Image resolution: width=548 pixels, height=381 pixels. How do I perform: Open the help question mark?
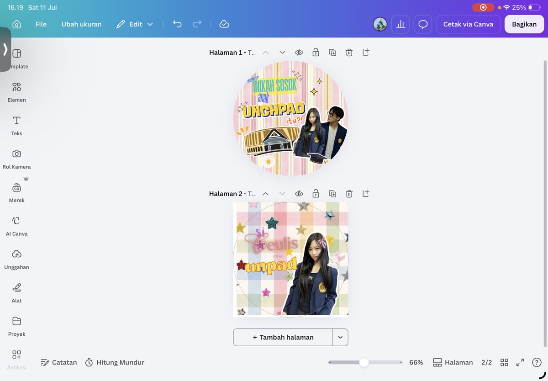pos(537,362)
